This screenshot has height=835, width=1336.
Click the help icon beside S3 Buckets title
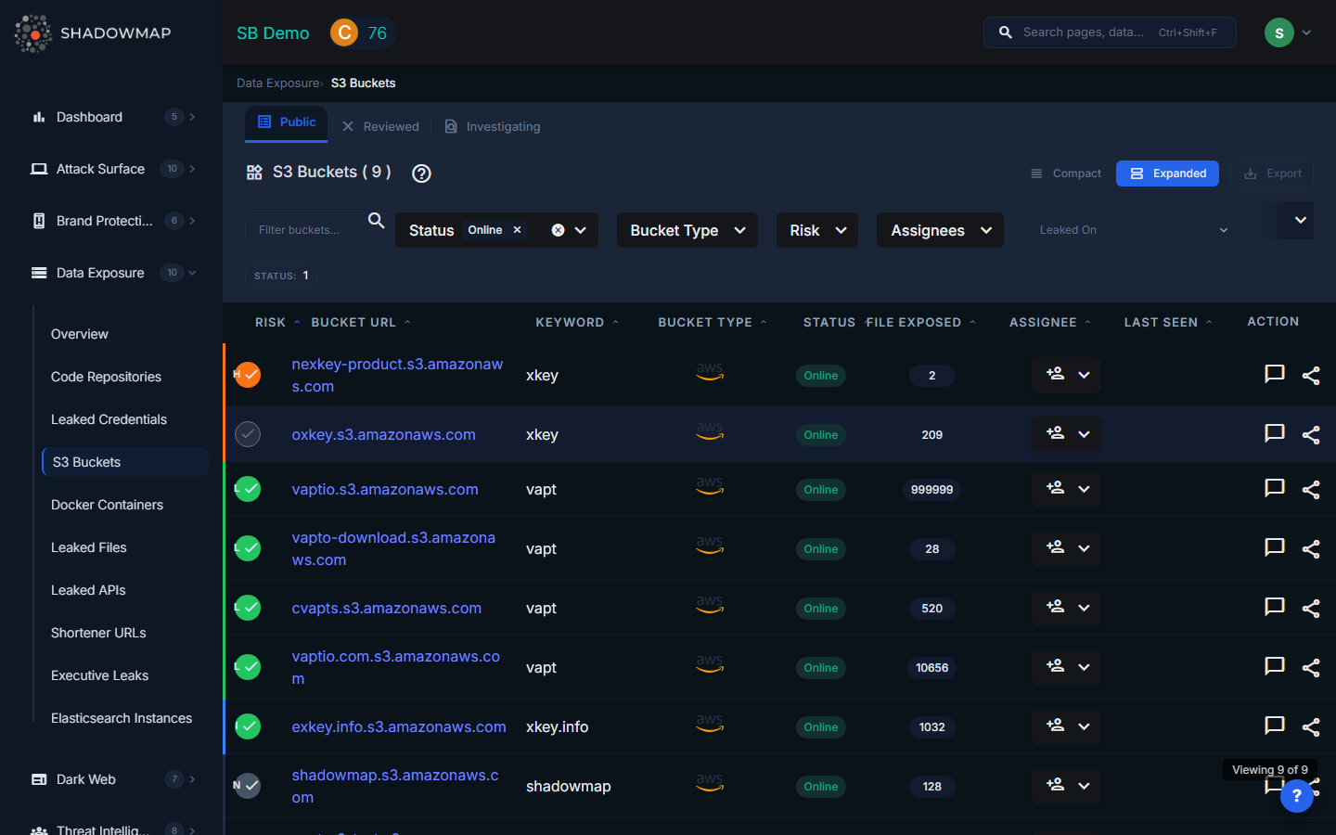[421, 173]
